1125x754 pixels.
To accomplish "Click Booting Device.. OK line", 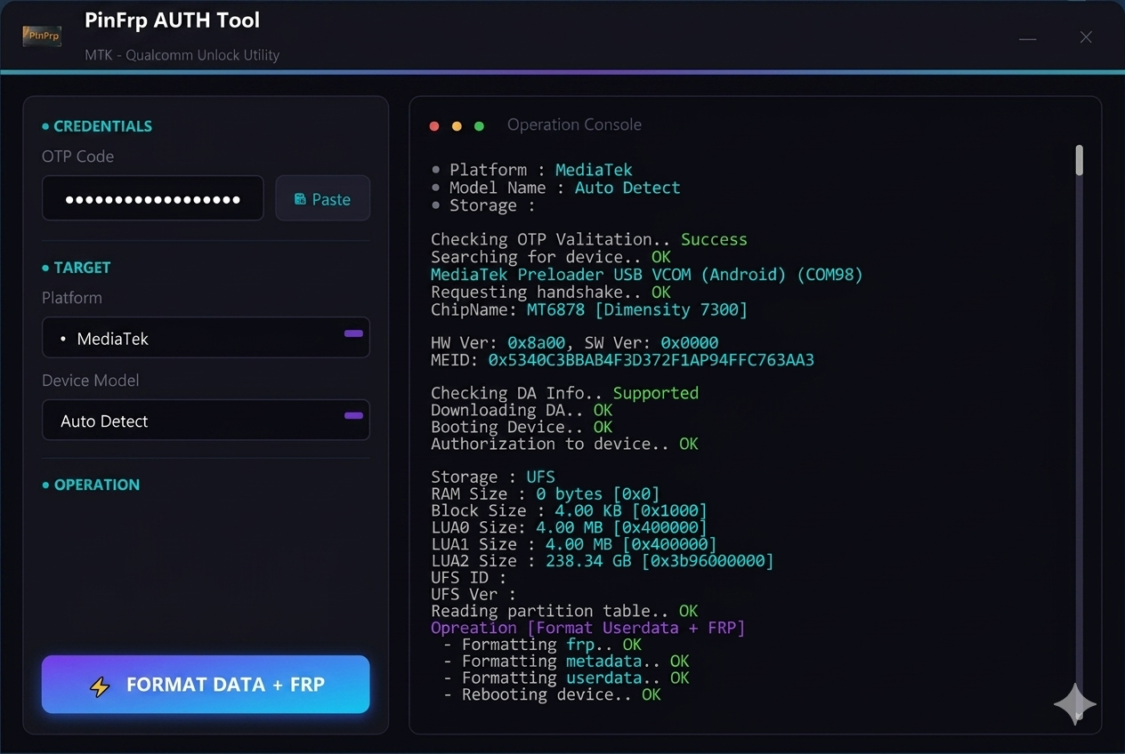I will coord(522,427).
